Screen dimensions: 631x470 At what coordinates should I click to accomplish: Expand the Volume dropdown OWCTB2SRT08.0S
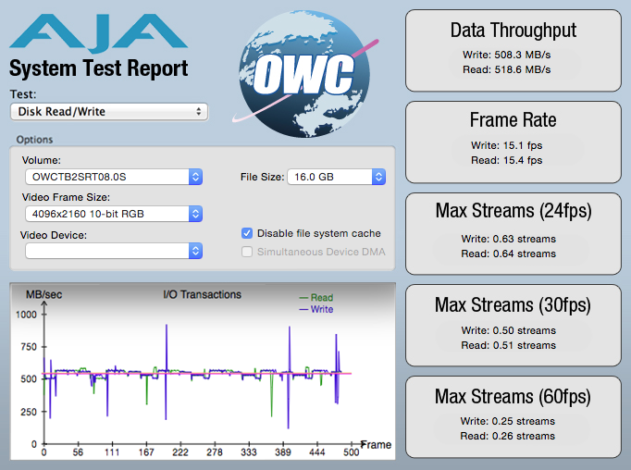coord(113,177)
